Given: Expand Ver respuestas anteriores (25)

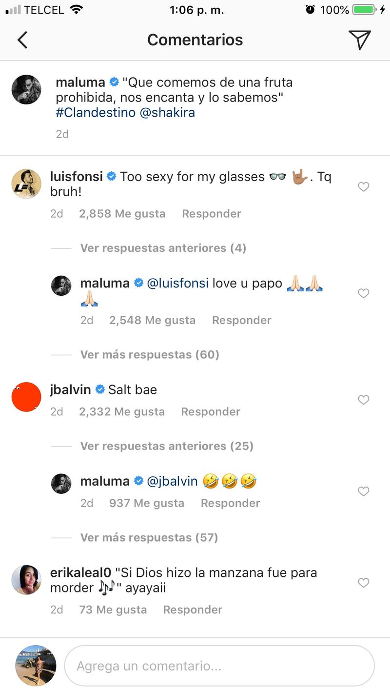Looking at the screenshot, I should tap(167, 446).
